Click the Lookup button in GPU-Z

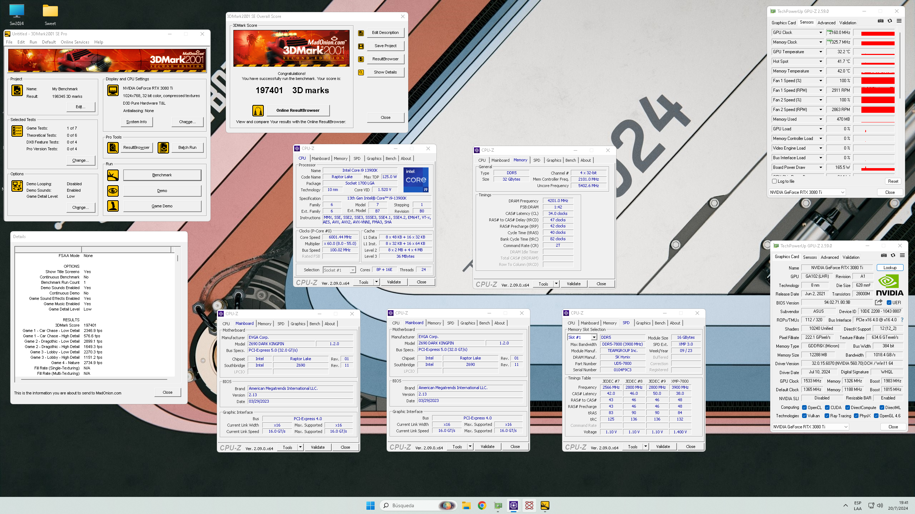(x=890, y=268)
